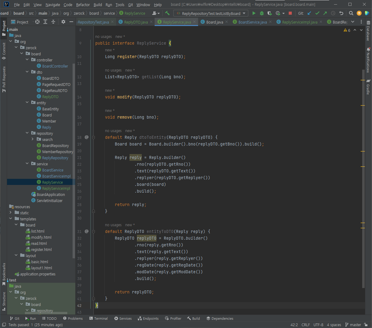Switch to the ReplyServiceImpl.java tab

coord(300,22)
